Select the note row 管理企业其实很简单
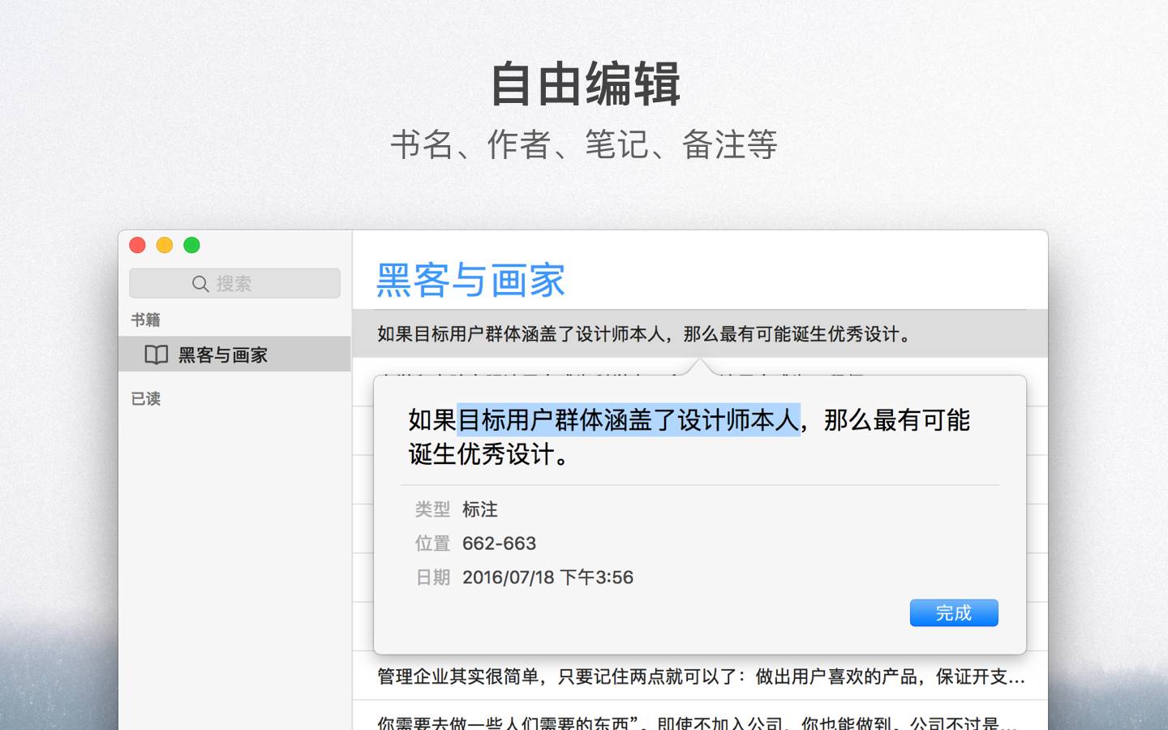 [700, 676]
